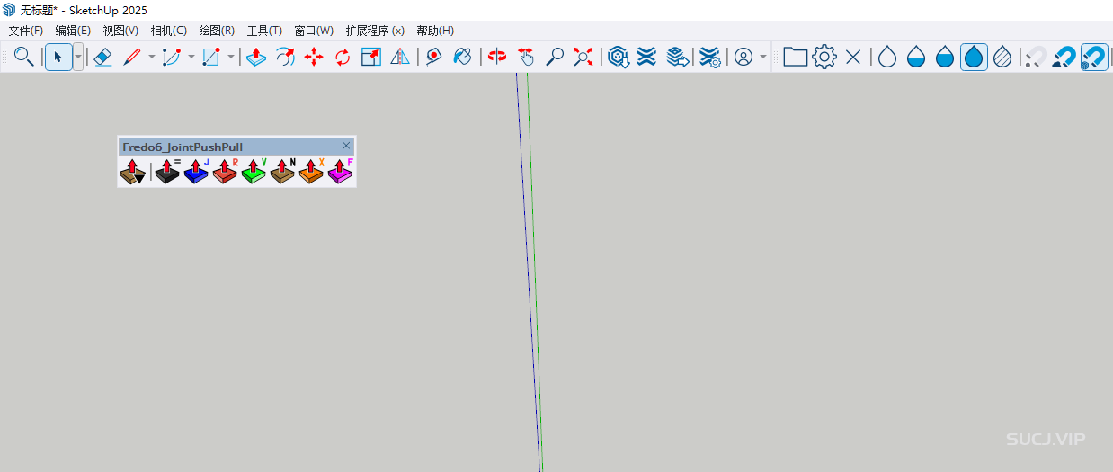
Task: Choose the Tape Measure tool
Action: [434, 57]
